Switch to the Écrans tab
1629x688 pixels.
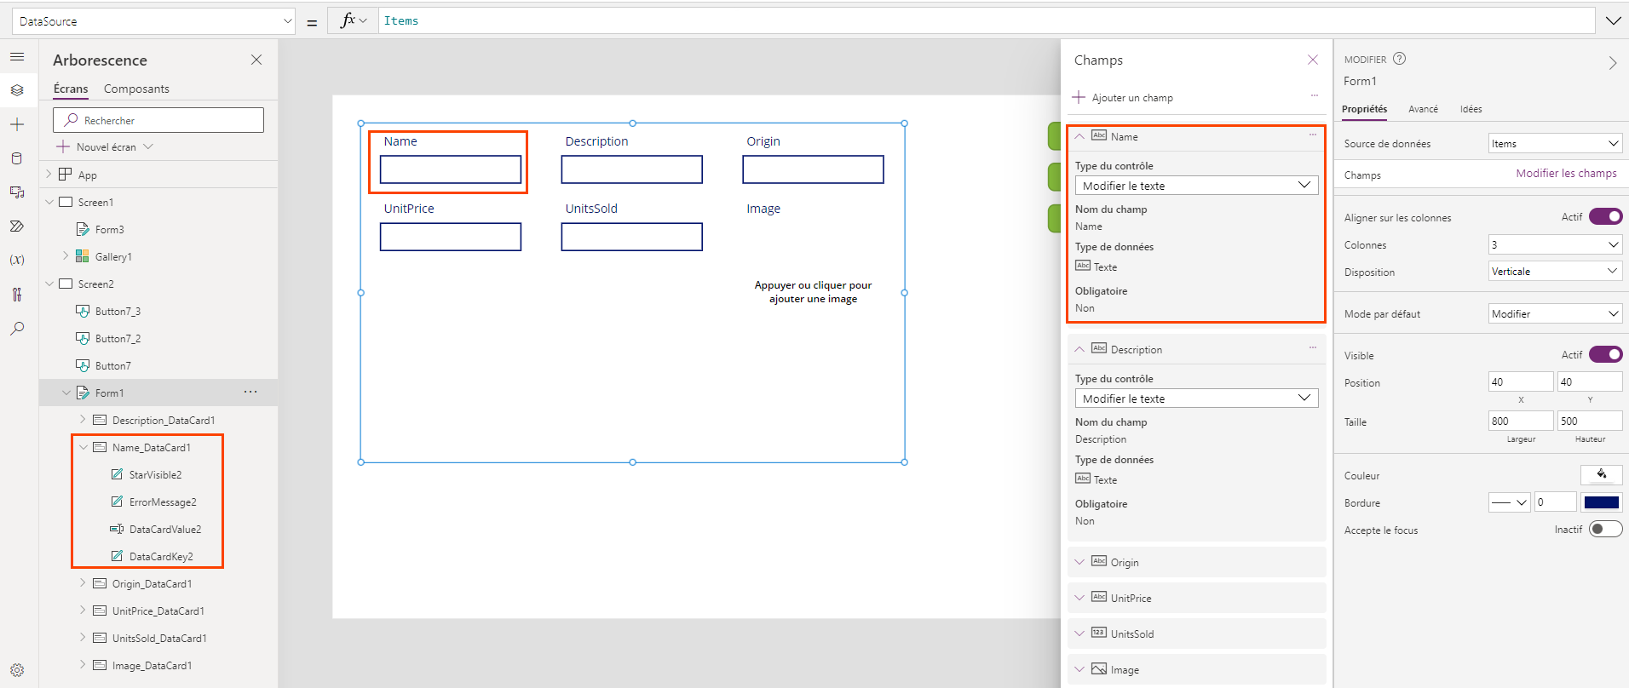pyautogui.click(x=71, y=89)
